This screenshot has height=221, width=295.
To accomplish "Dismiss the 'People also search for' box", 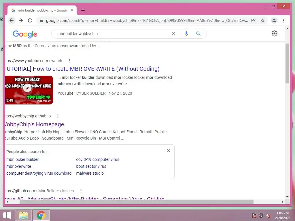I will (169, 150).
